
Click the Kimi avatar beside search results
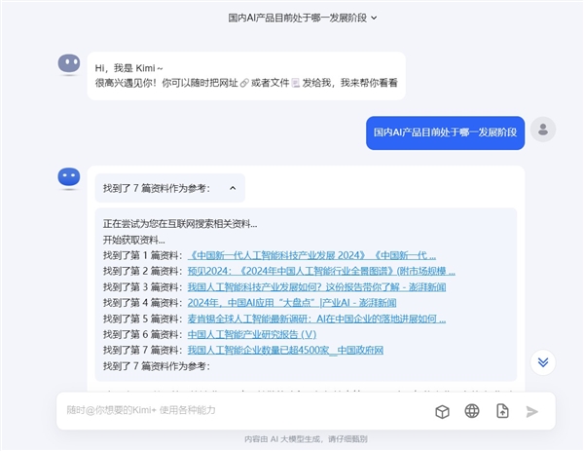68,176
